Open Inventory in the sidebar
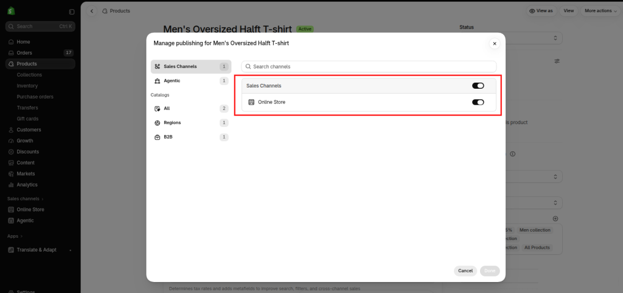The height and width of the screenshot is (293, 623). click(x=27, y=86)
